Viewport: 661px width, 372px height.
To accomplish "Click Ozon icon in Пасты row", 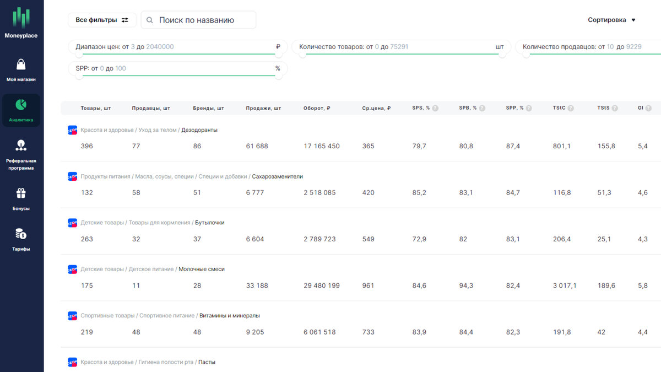I will click(x=72, y=362).
